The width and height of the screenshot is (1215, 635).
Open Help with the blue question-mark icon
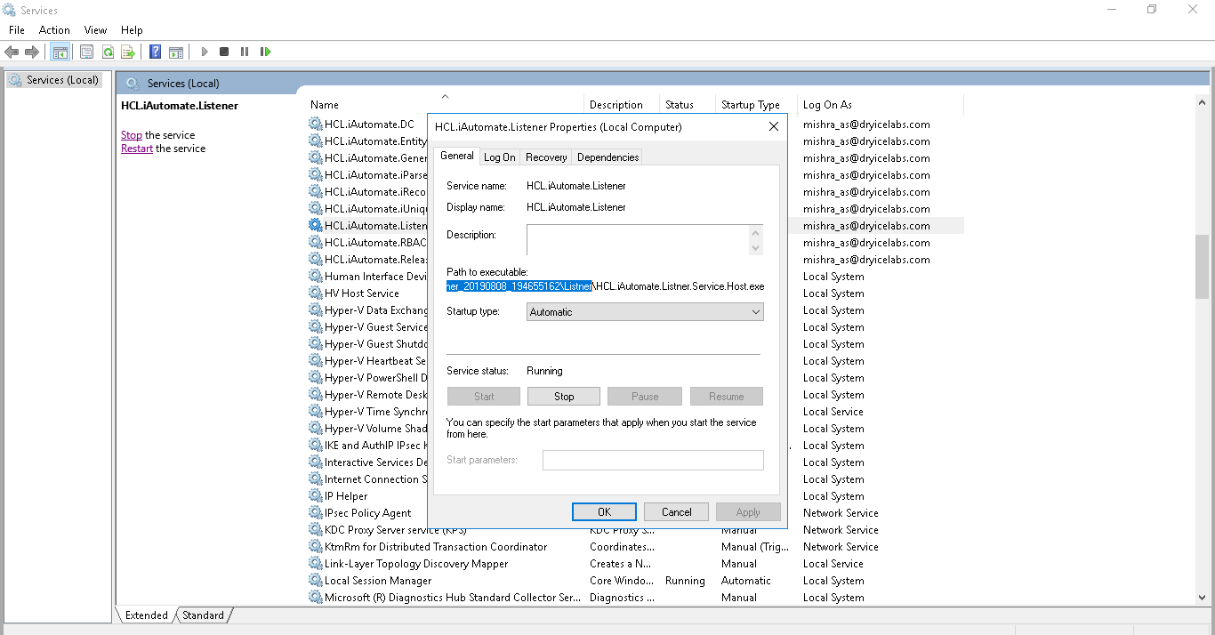pos(155,52)
